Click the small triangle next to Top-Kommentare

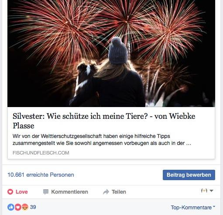[x=214, y=206]
